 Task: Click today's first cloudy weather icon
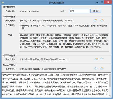[95, 20]
